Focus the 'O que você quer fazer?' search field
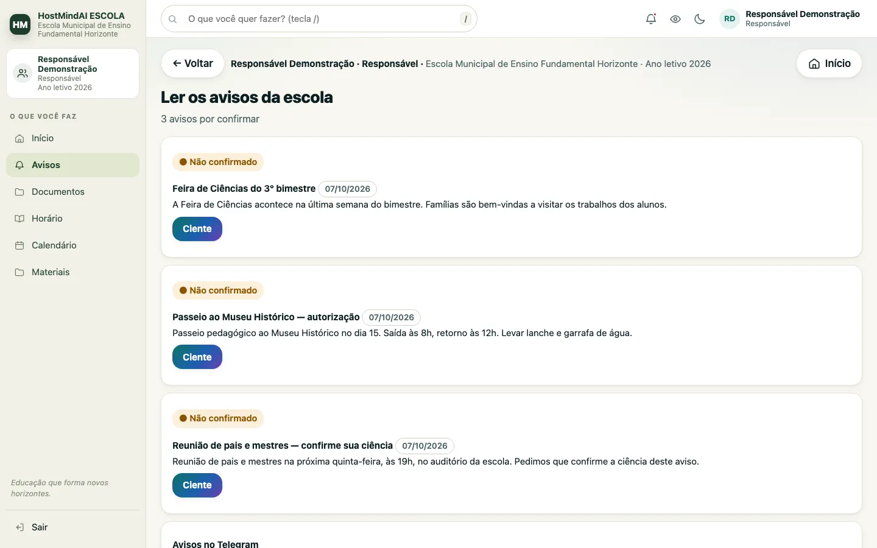The height and width of the screenshot is (548, 877). (x=319, y=19)
